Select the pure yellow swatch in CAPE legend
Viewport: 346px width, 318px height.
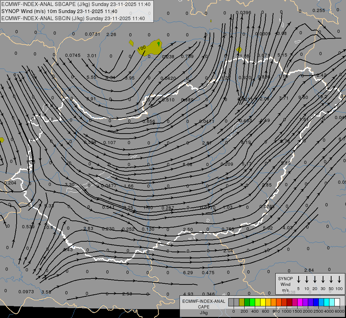tap(263, 302)
